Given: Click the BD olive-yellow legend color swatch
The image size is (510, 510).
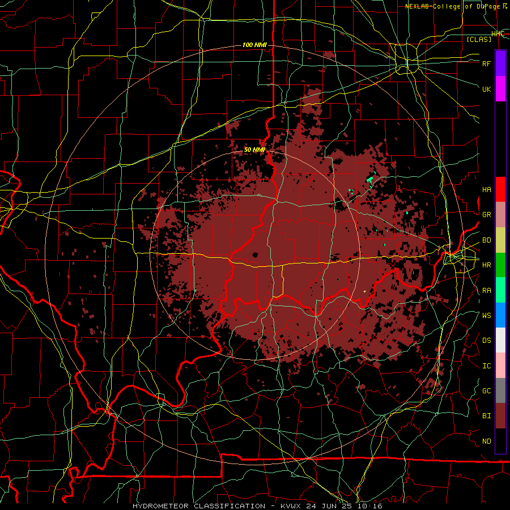Looking at the screenshot, I should click(500, 240).
